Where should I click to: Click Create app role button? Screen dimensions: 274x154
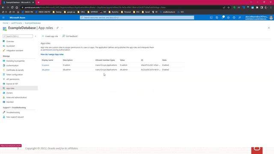click(50, 36)
